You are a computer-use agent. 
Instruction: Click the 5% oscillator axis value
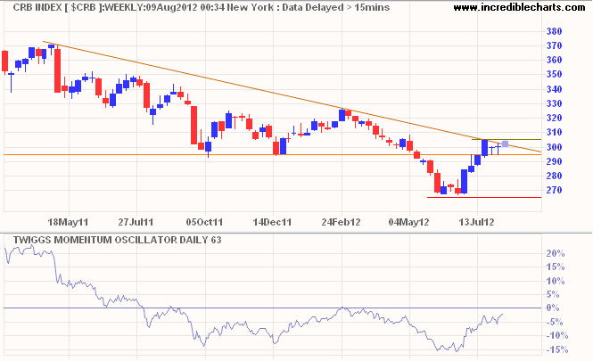pyautogui.click(x=553, y=294)
